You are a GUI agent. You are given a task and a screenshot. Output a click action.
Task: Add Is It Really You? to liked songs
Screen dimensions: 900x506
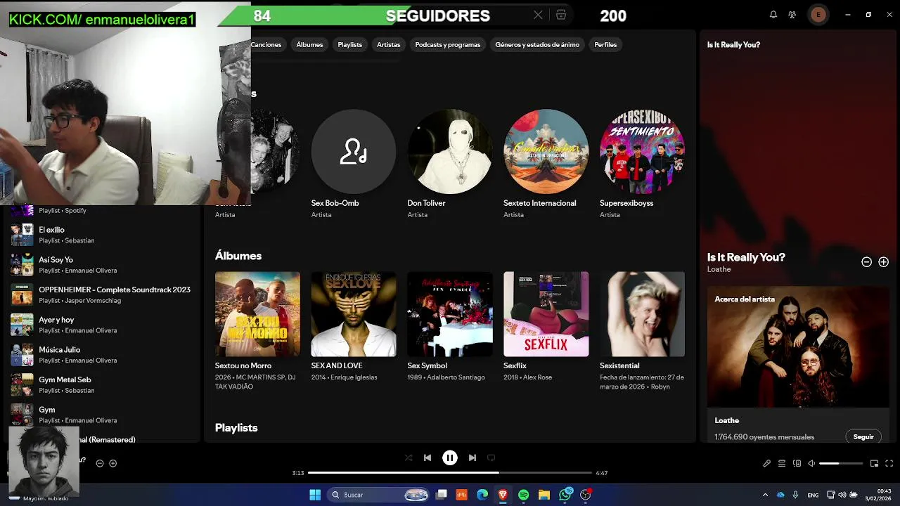click(884, 261)
